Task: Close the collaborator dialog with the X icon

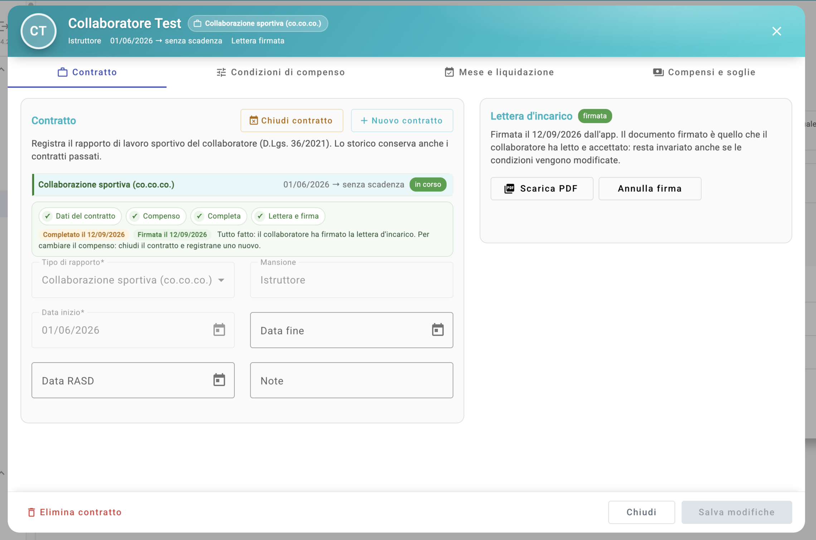Action: [x=776, y=31]
